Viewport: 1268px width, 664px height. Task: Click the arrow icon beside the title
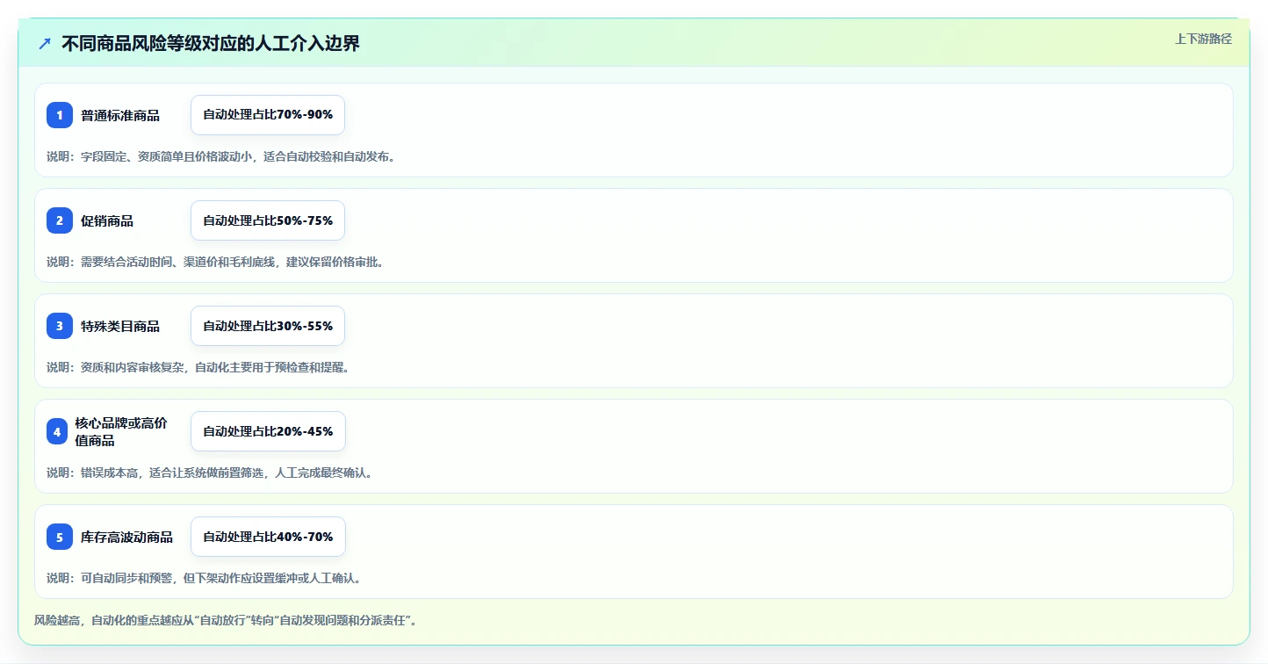[45, 44]
